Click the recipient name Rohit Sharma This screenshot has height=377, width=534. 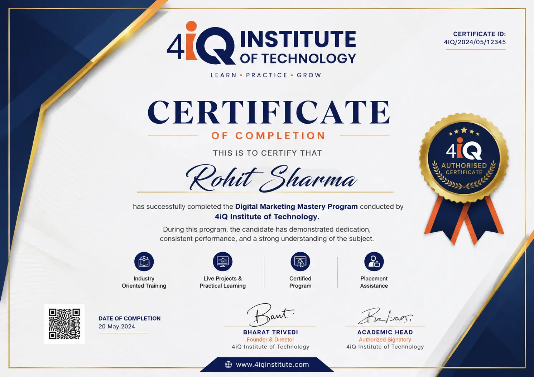click(271, 178)
